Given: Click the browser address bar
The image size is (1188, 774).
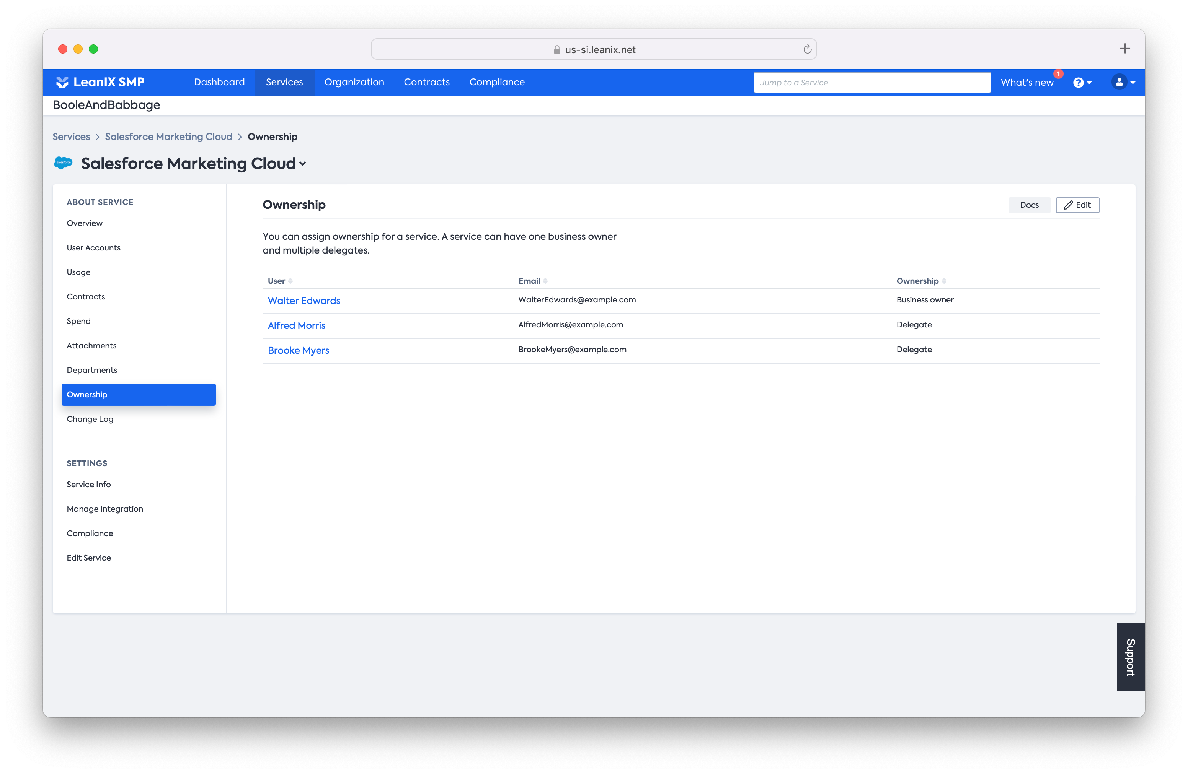Looking at the screenshot, I should 594,49.
